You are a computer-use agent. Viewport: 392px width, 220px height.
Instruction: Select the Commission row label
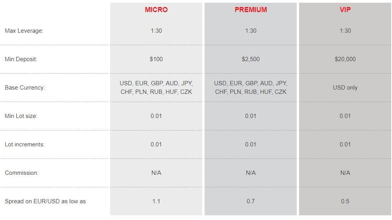(x=21, y=173)
